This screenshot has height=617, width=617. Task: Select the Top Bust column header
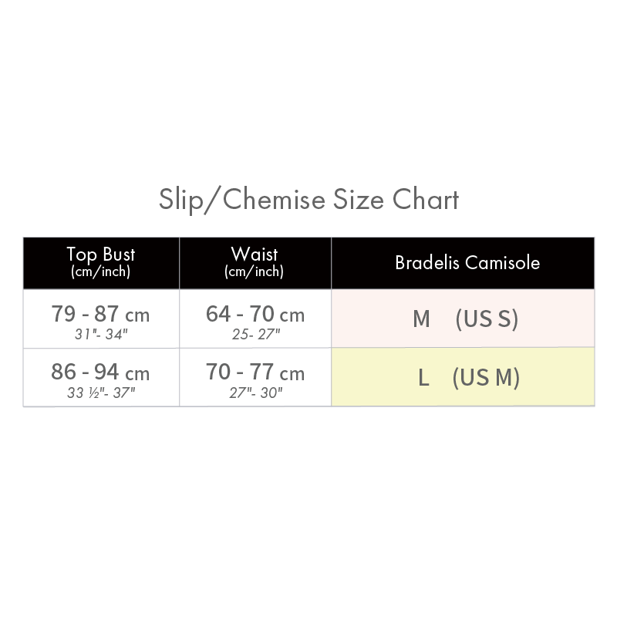pos(100,255)
